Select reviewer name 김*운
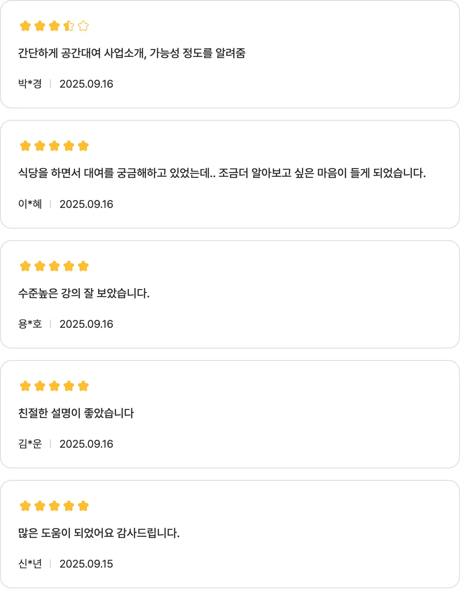Screen dimensions: 460x606 point(30,444)
